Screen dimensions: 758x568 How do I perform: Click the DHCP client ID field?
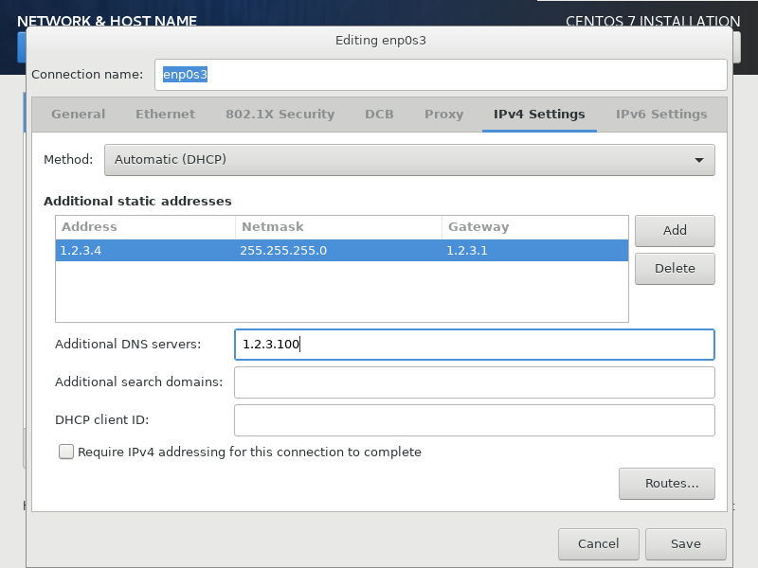pos(474,420)
